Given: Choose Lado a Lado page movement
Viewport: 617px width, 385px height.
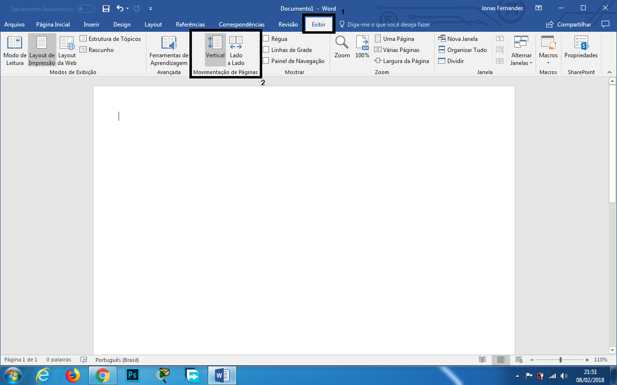Looking at the screenshot, I should (x=236, y=51).
